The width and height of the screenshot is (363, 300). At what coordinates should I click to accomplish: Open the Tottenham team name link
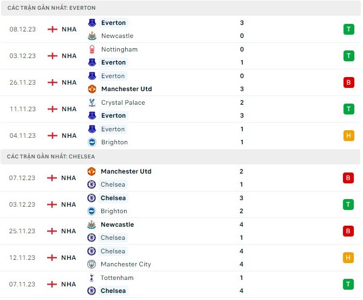pyautogui.click(x=117, y=278)
